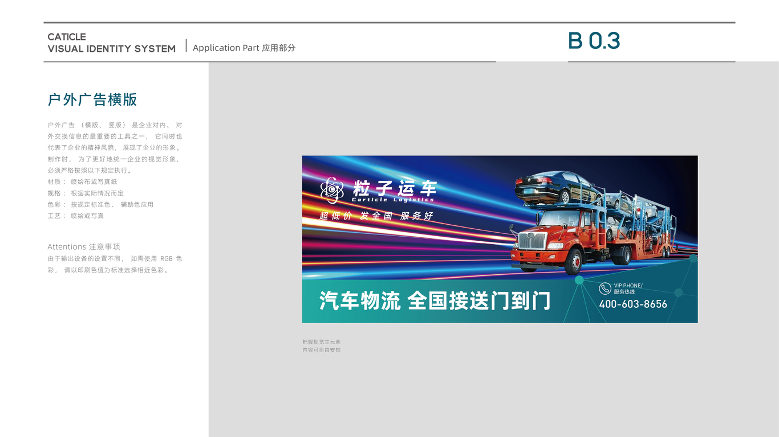Screen dimensions: 779x437
Task: Click the banner text "汽车物流 全国接送门到门"
Action: click(x=435, y=300)
